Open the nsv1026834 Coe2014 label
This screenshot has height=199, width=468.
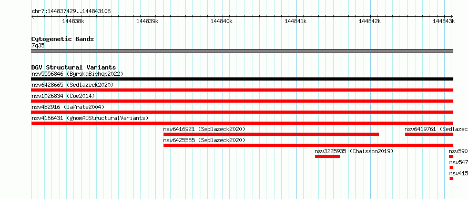[x=63, y=96]
